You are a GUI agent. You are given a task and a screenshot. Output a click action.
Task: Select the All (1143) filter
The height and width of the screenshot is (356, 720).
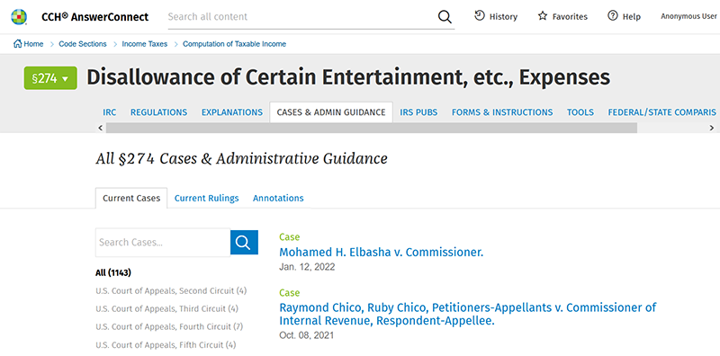pyautogui.click(x=113, y=273)
